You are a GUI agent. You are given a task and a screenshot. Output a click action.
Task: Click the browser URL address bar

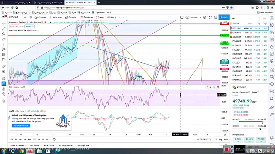(x=130, y=8)
